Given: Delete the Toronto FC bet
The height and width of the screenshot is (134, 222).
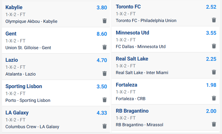Looking at the screenshot, I should 214,20.
